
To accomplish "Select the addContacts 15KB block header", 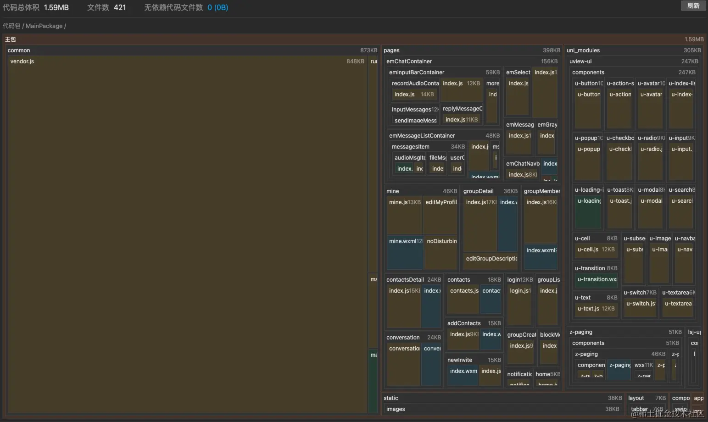I will [474, 323].
